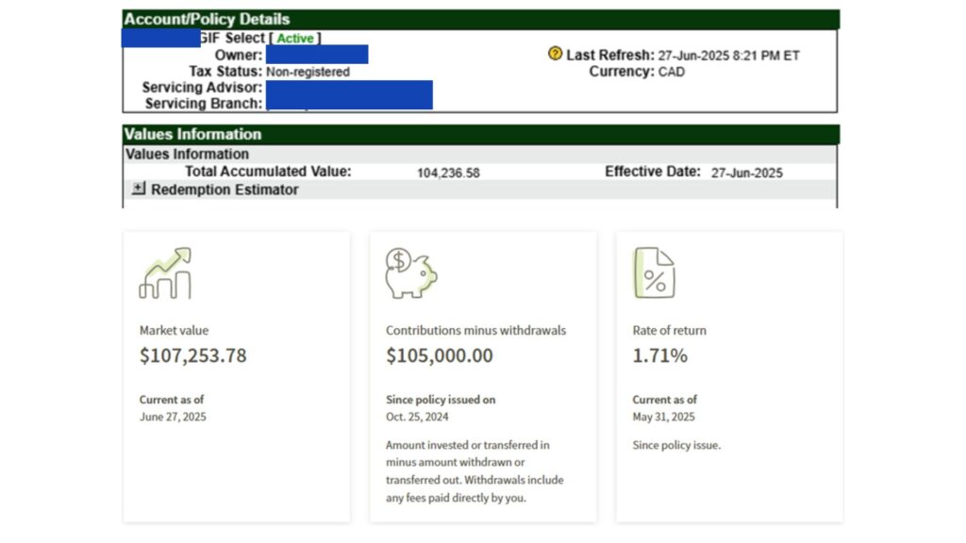The height and width of the screenshot is (543, 966).
Task: Click the $105,000.00 contributions amount
Action: (x=440, y=355)
